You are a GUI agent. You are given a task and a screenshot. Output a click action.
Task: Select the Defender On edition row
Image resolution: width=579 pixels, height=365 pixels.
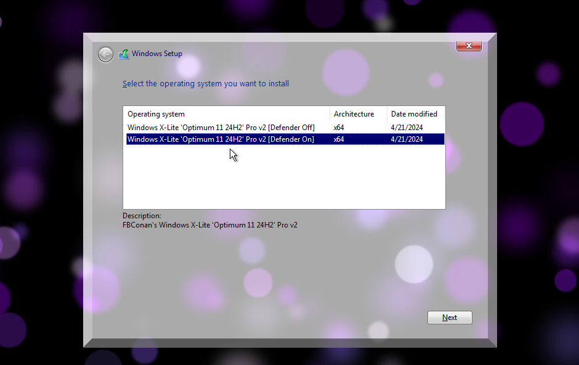(x=285, y=139)
